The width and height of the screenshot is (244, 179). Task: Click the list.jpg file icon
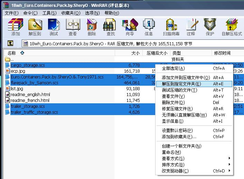tap(8, 89)
